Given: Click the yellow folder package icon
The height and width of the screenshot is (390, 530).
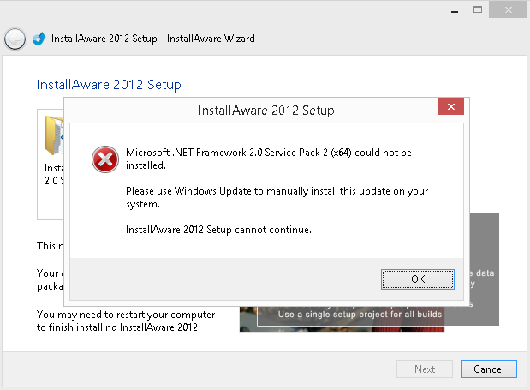Looking at the screenshot, I should tap(54, 135).
